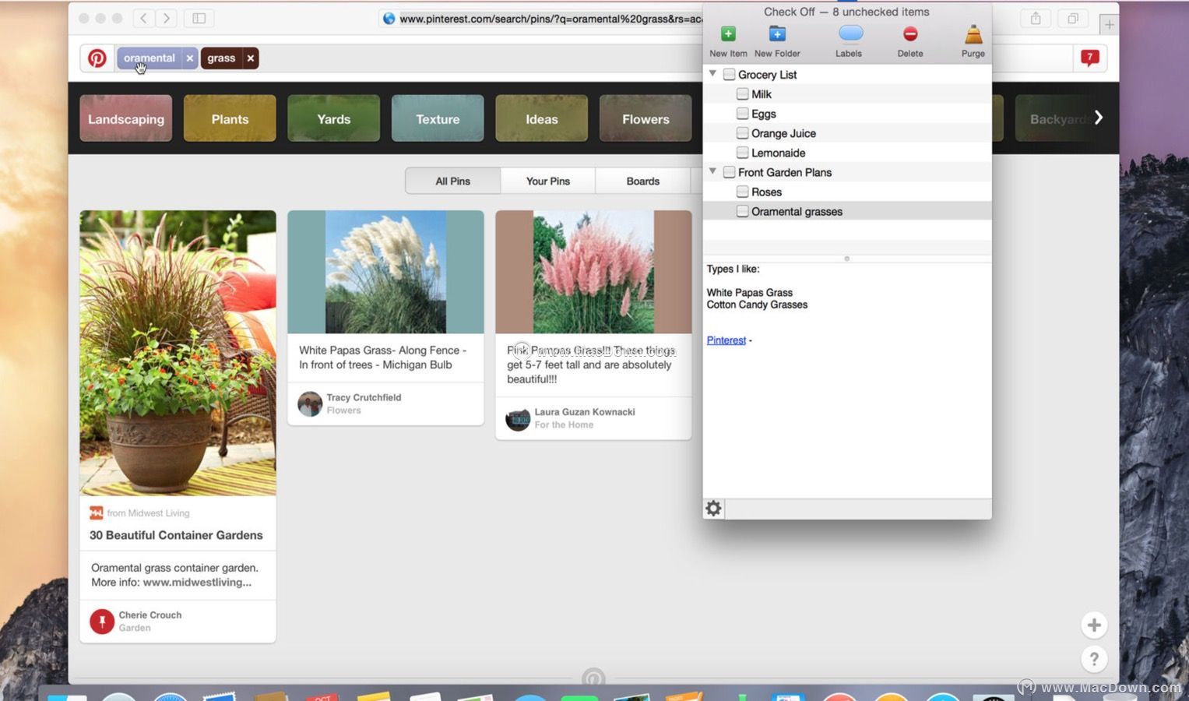Check the Grocery List folder checkbox
Screen dimensions: 1189x701
pos(730,75)
